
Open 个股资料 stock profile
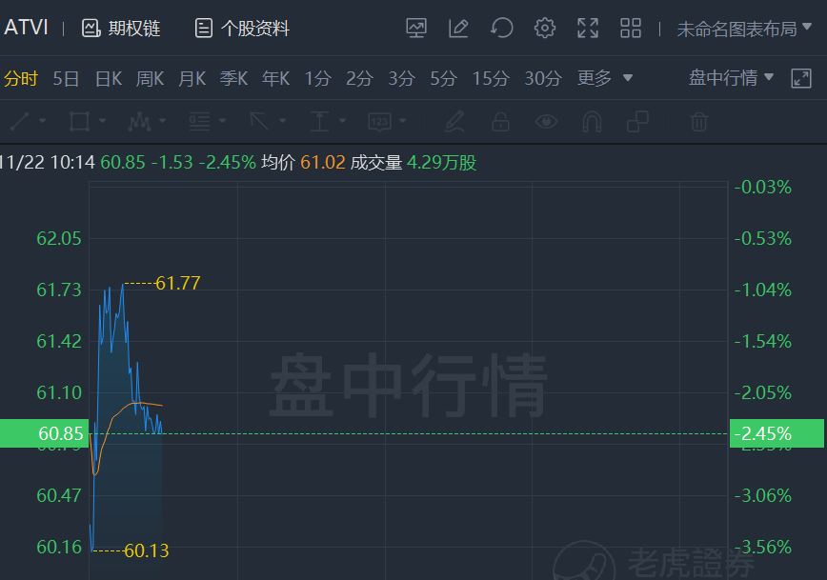pyautogui.click(x=242, y=28)
